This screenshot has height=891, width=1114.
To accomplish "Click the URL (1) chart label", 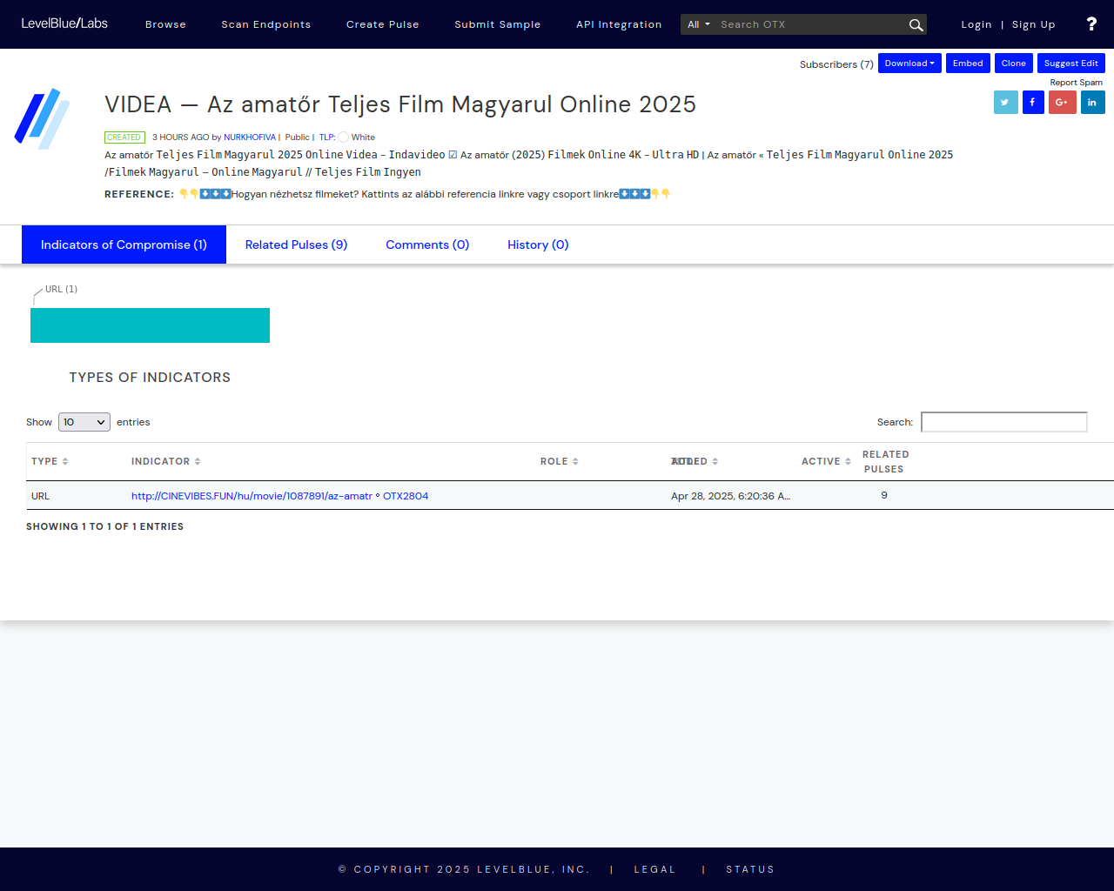I will click(x=61, y=289).
